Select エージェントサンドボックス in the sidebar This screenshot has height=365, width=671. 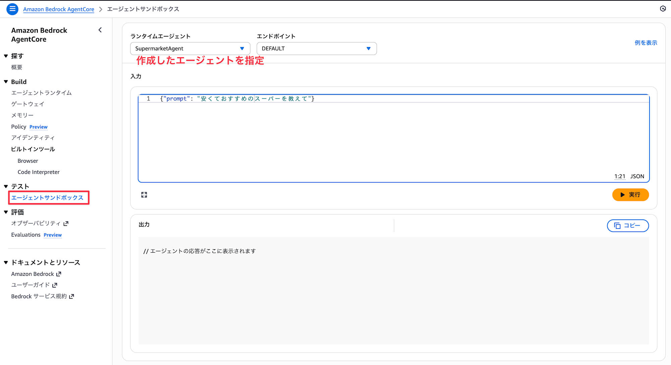47,198
